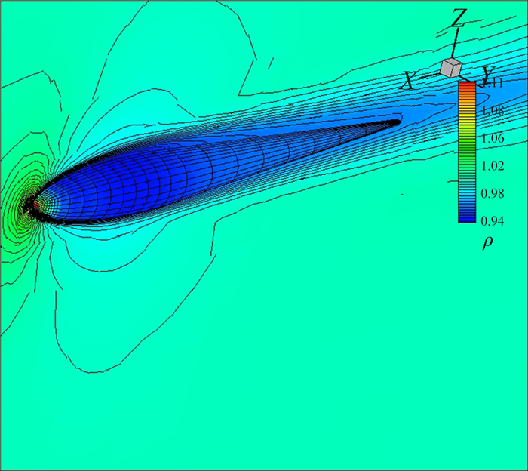The height and width of the screenshot is (471, 528).
Task: Click the gray 3D orientation cube
Action: [x=450, y=68]
